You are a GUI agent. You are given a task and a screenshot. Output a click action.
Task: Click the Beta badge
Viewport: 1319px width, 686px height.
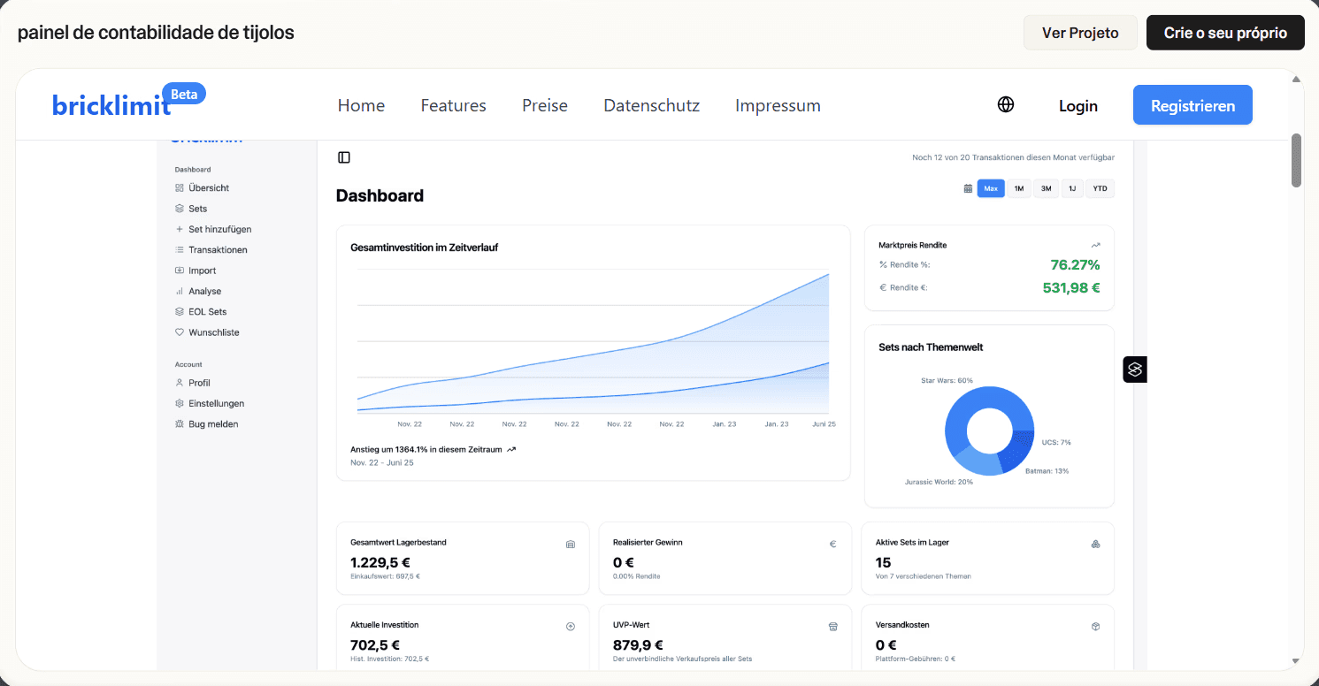184,94
